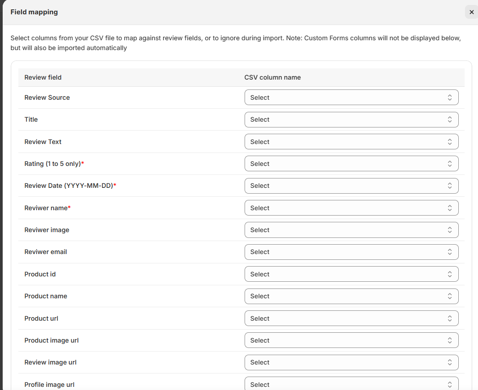Select a column for Product name
Image resolution: width=478 pixels, height=390 pixels.
click(x=351, y=296)
